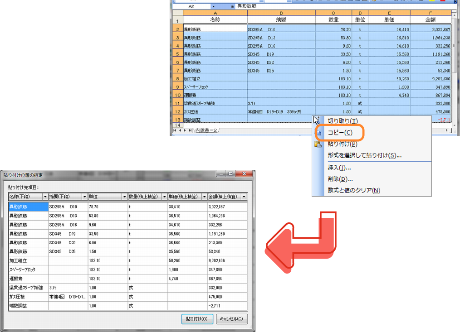Open 形式を選択して貼り付け(S) option
The width and height of the screenshot is (460, 332).
(364, 155)
